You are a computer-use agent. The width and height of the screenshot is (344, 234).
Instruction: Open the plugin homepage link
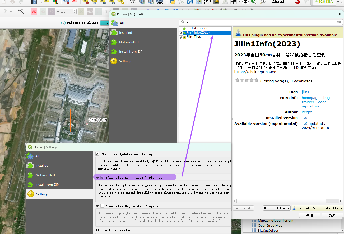[310, 98]
